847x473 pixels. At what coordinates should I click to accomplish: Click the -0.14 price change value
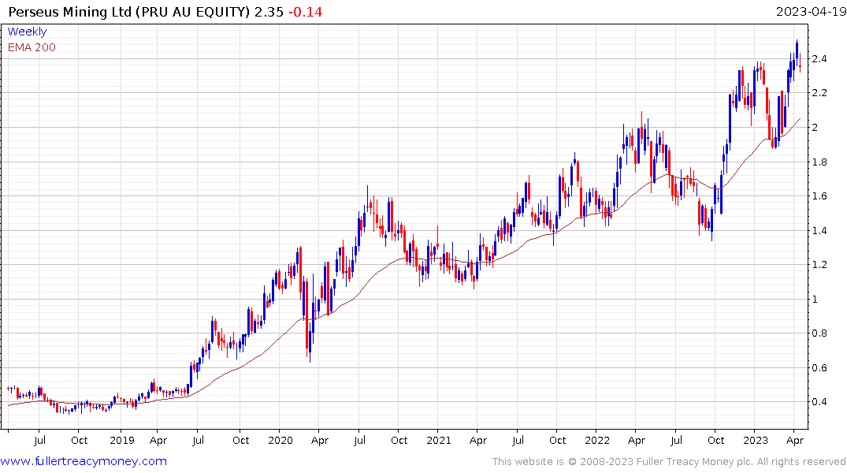pos(305,12)
